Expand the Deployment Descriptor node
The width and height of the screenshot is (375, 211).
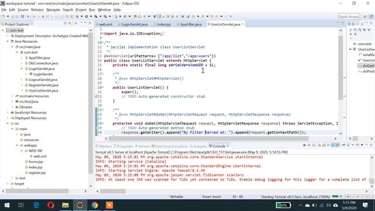(8, 36)
